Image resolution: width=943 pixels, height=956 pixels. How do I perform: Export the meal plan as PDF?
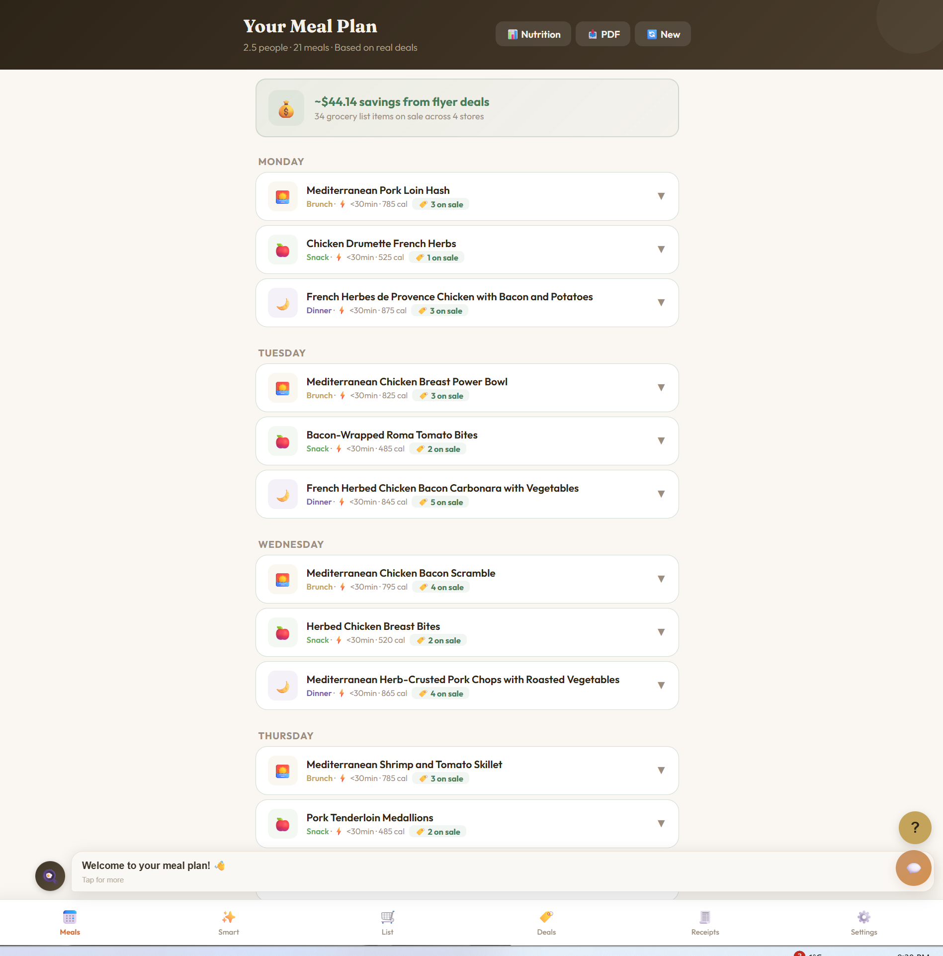click(602, 34)
